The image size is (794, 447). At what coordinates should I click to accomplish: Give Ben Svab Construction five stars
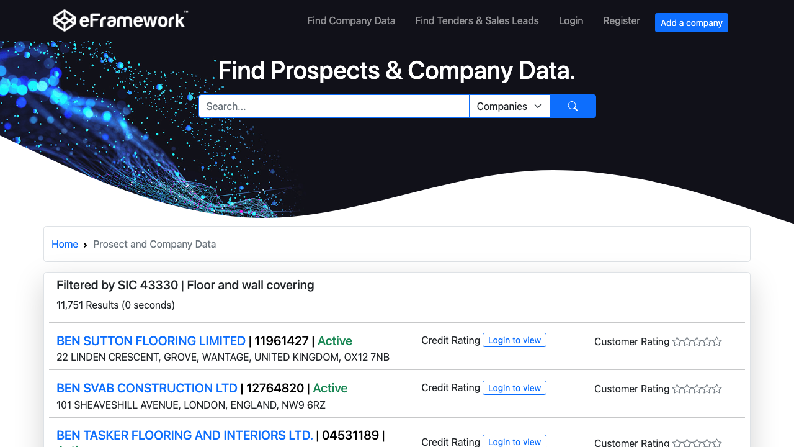(717, 389)
